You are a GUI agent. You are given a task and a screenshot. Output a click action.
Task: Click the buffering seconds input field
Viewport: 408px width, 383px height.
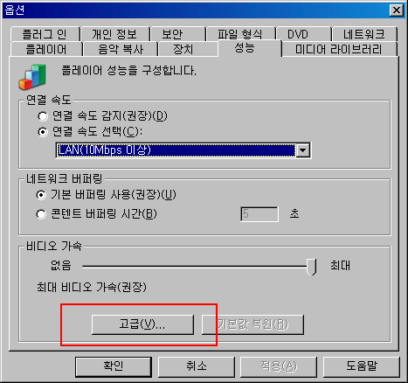coord(259,214)
